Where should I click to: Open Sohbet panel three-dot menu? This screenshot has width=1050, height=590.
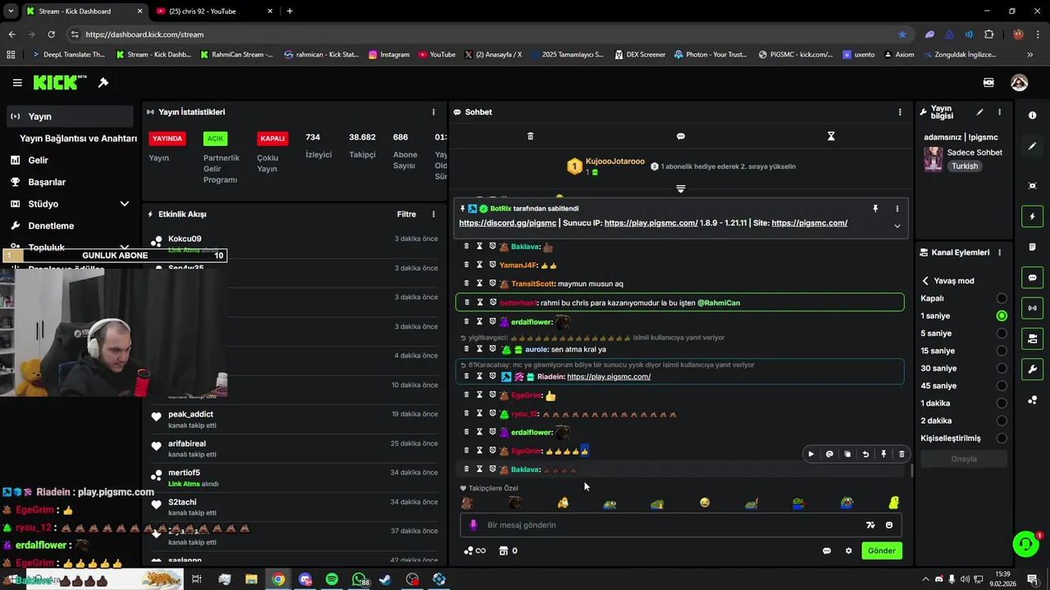pos(900,112)
